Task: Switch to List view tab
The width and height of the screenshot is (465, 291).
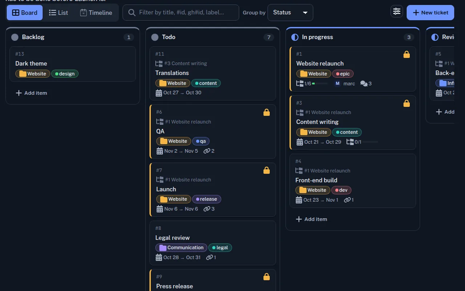Action: click(58, 13)
